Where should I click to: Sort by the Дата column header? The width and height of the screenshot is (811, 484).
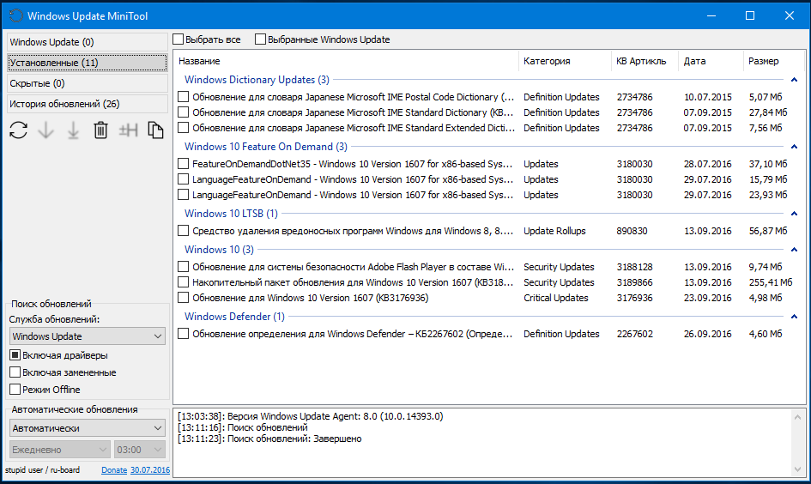click(711, 61)
